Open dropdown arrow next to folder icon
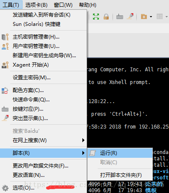 (151, 17)
